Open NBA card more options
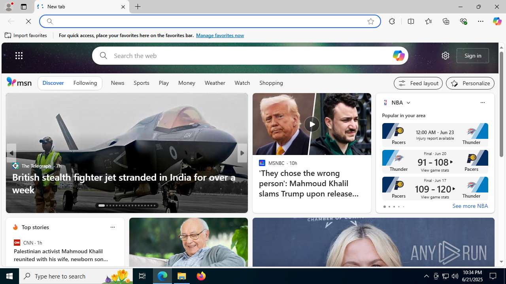Viewport: 506px width, 284px height. (482, 103)
